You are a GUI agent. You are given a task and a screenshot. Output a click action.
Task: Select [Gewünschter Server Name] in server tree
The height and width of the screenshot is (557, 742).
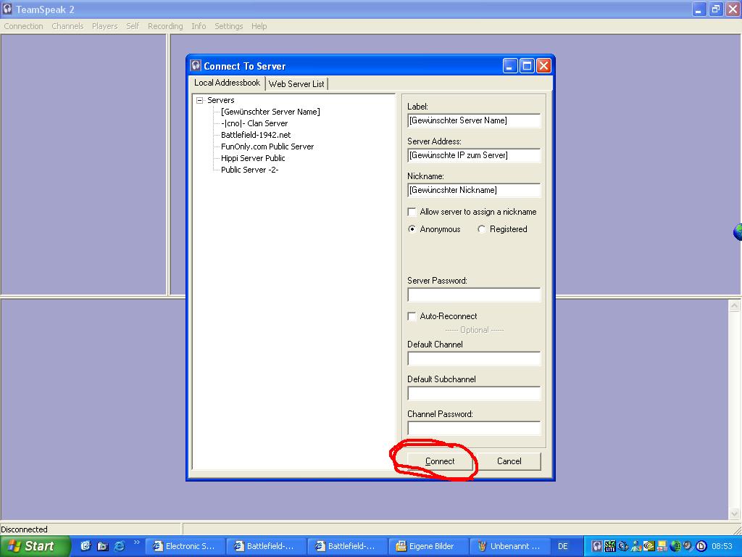(270, 112)
